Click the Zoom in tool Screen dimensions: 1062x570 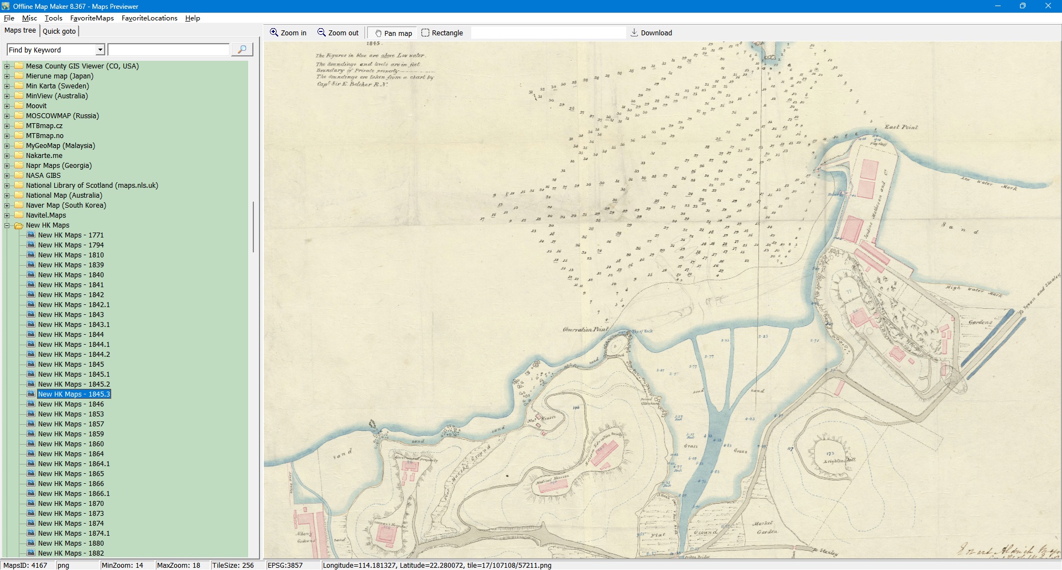(x=288, y=33)
